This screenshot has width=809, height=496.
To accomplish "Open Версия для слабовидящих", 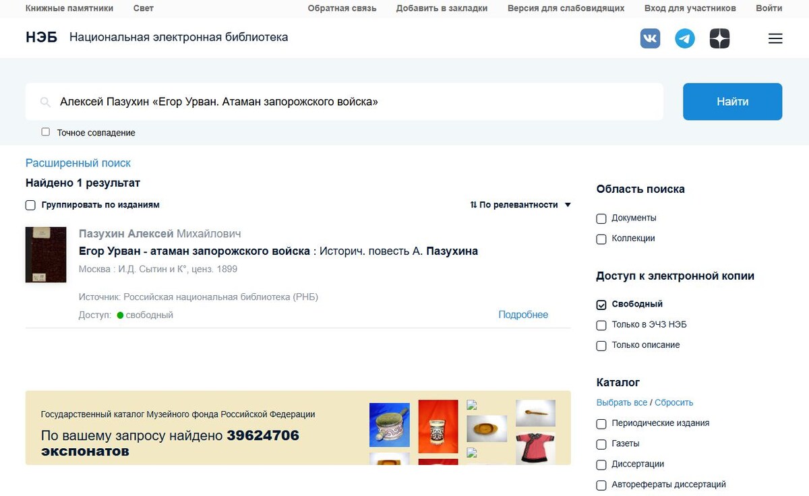I will coord(566,8).
